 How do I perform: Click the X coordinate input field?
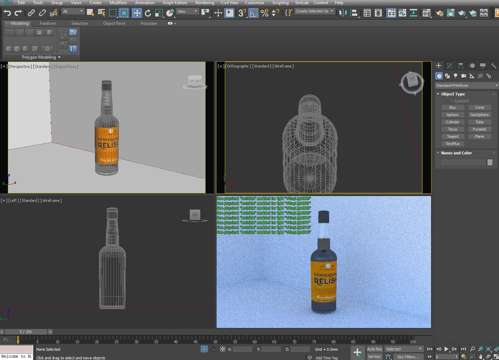243,349
